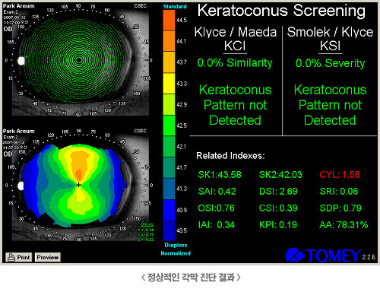Click the 'SK2:42.03' index value
The image size is (380, 289).
pyautogui.click(x=280, y=175)
